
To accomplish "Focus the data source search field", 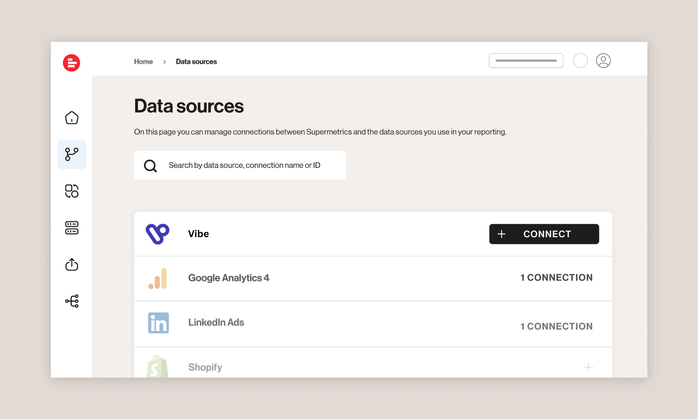I will (x=240, y=165).
